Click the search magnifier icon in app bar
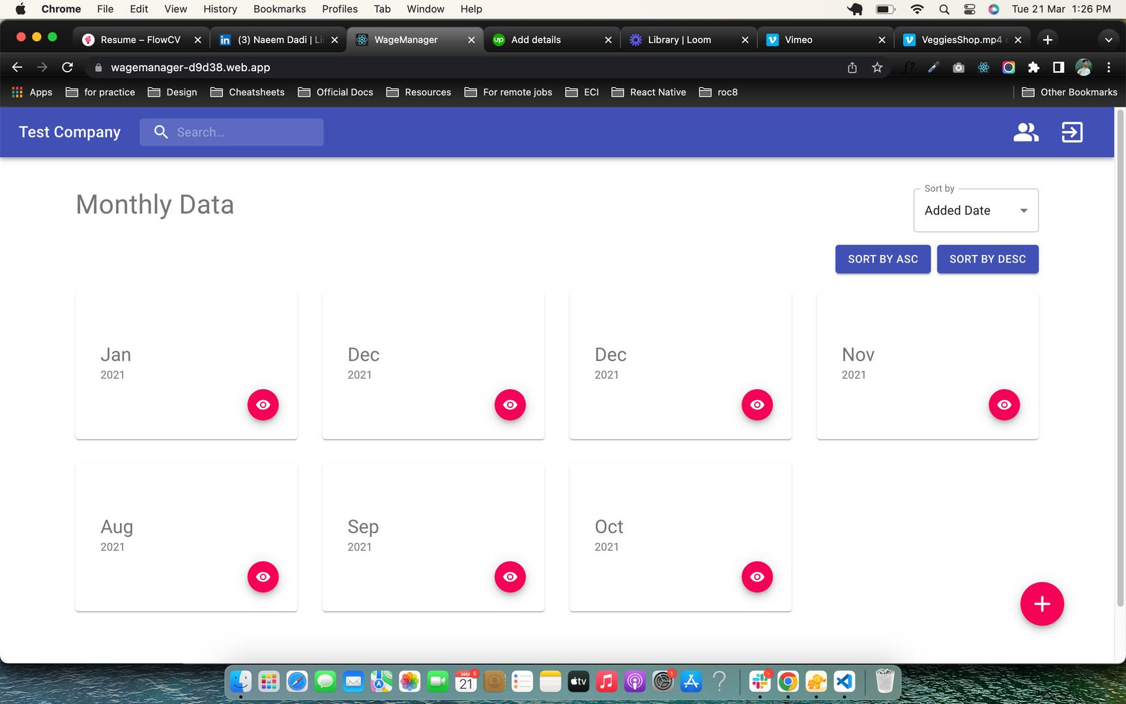The image size is (1126, 704). pyautogui.click(x=161, y=132)
